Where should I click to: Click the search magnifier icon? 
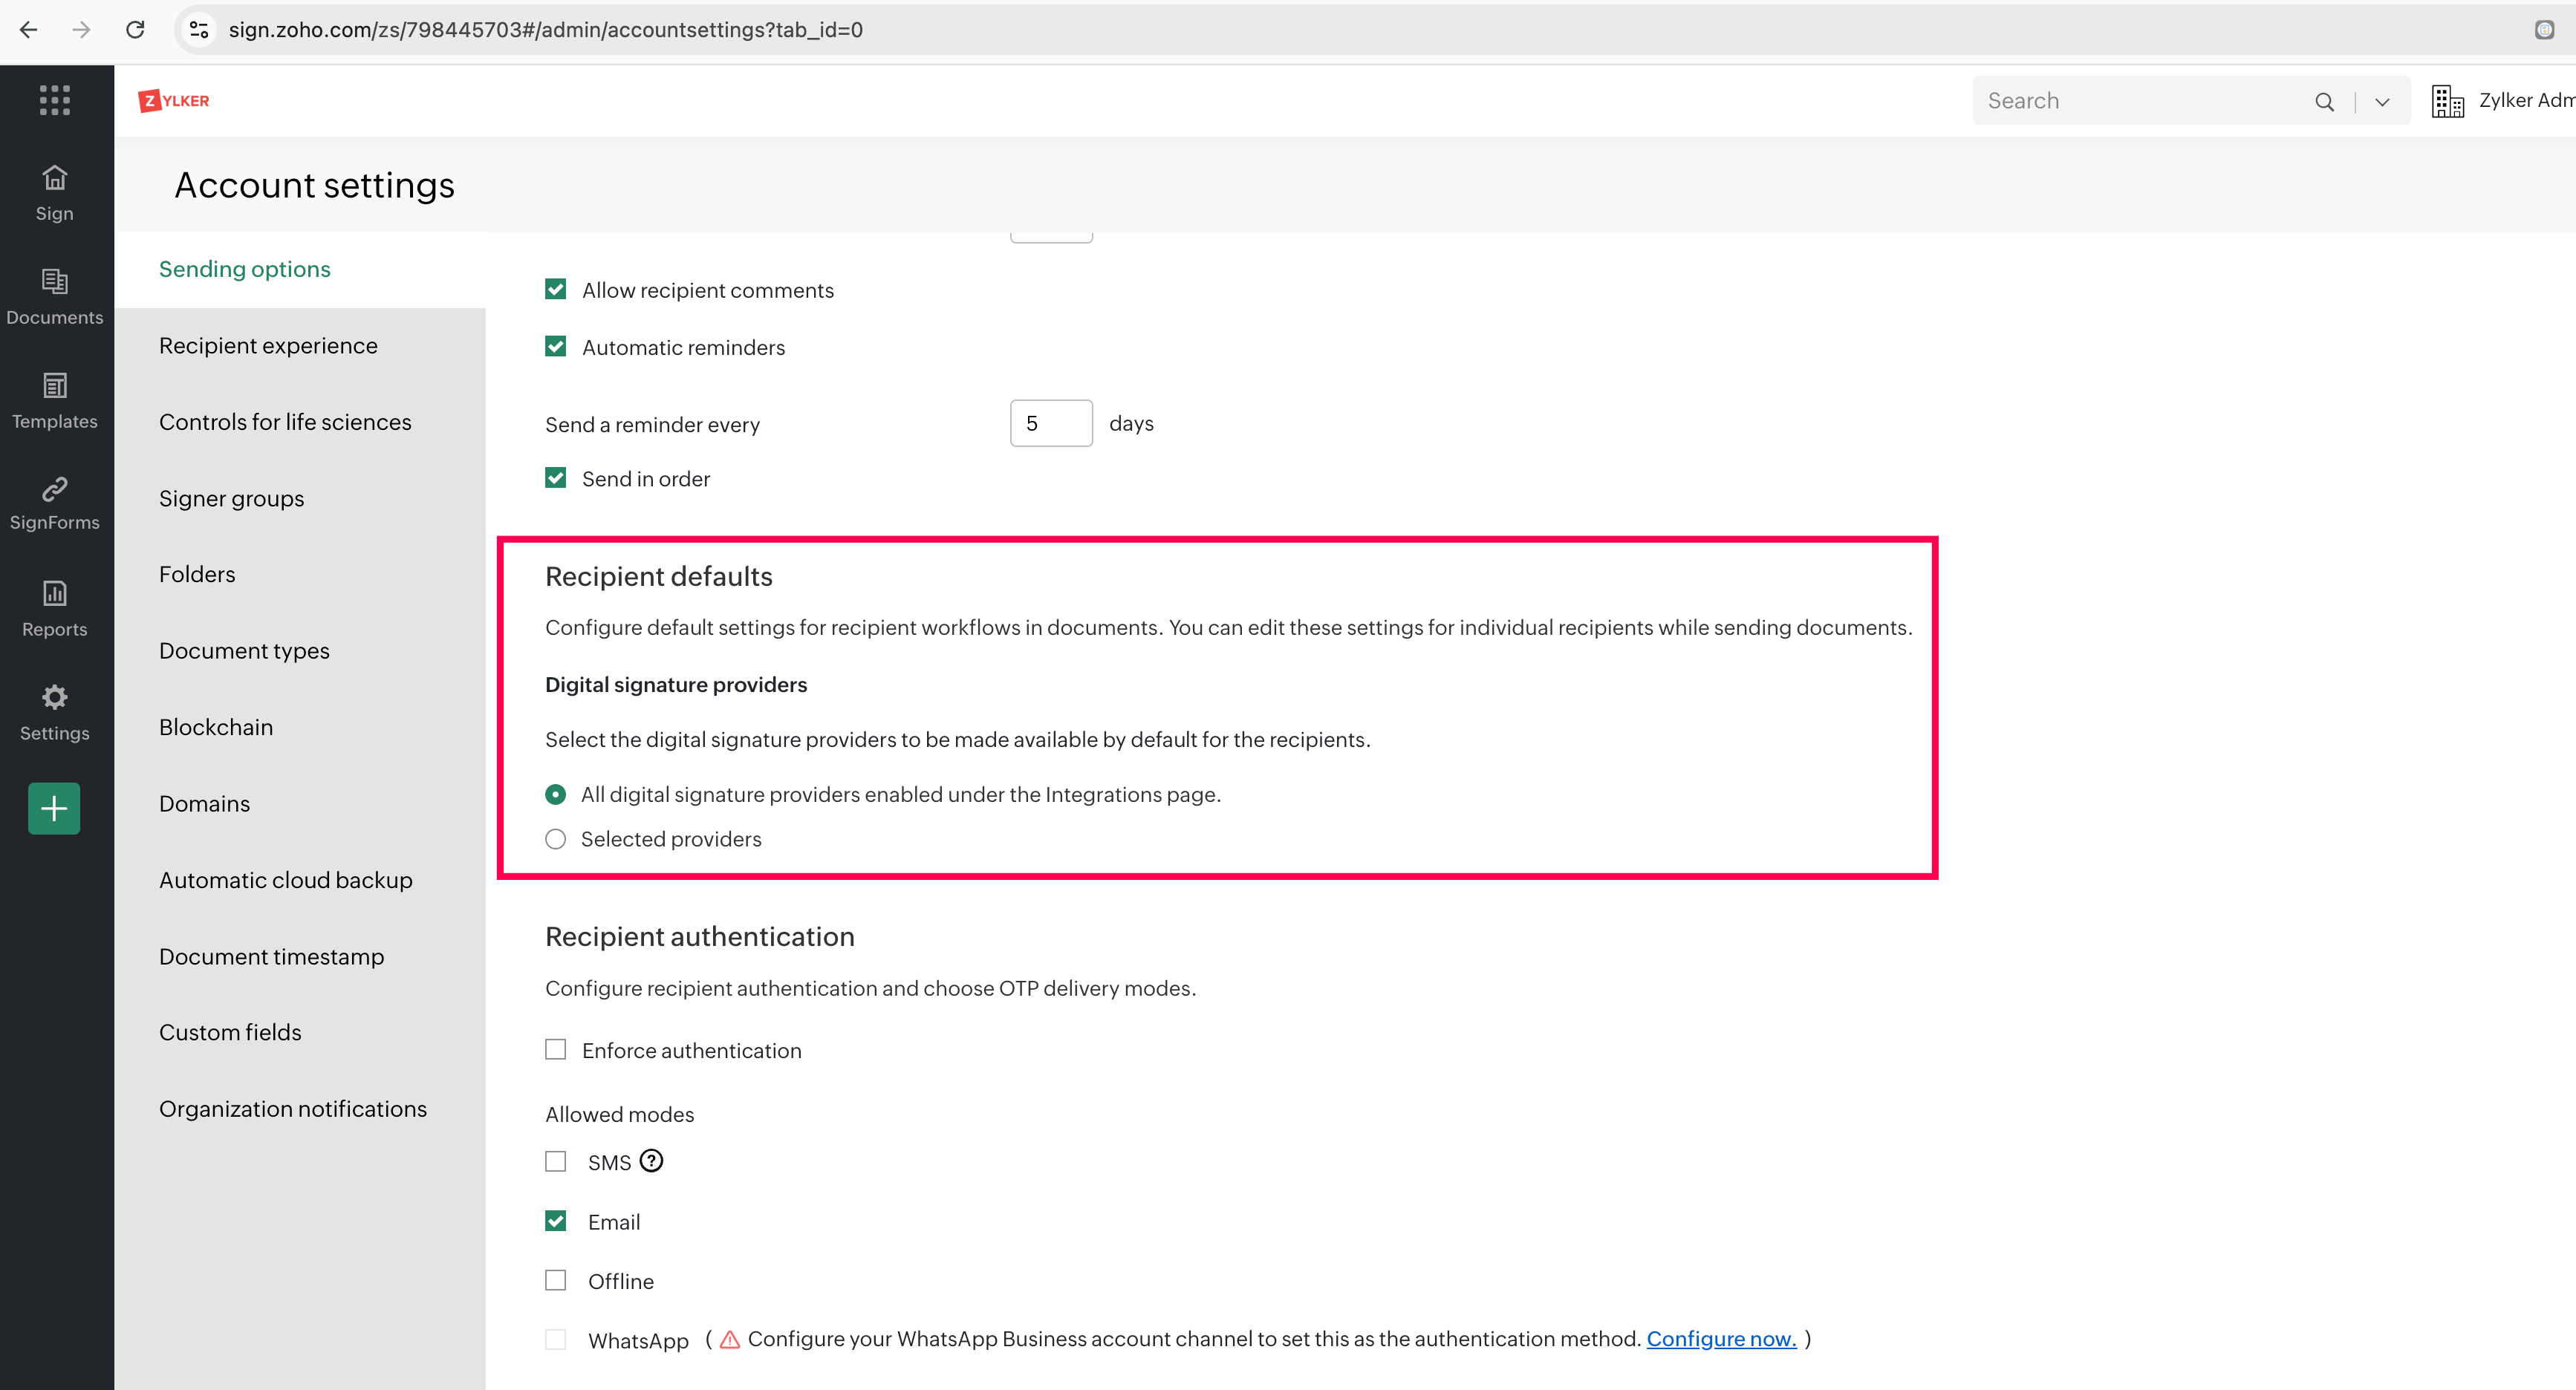point(2324,102)
